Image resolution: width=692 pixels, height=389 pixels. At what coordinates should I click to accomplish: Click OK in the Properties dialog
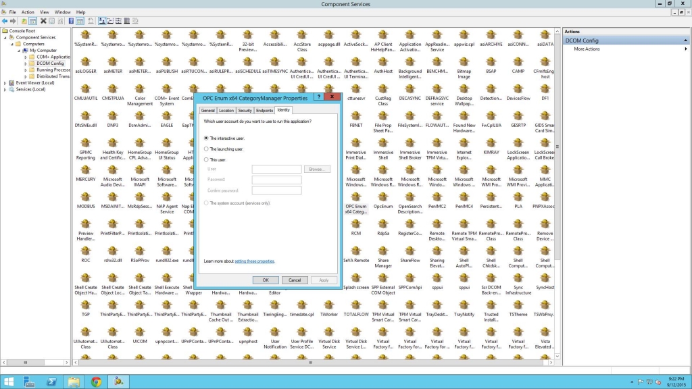266,280
